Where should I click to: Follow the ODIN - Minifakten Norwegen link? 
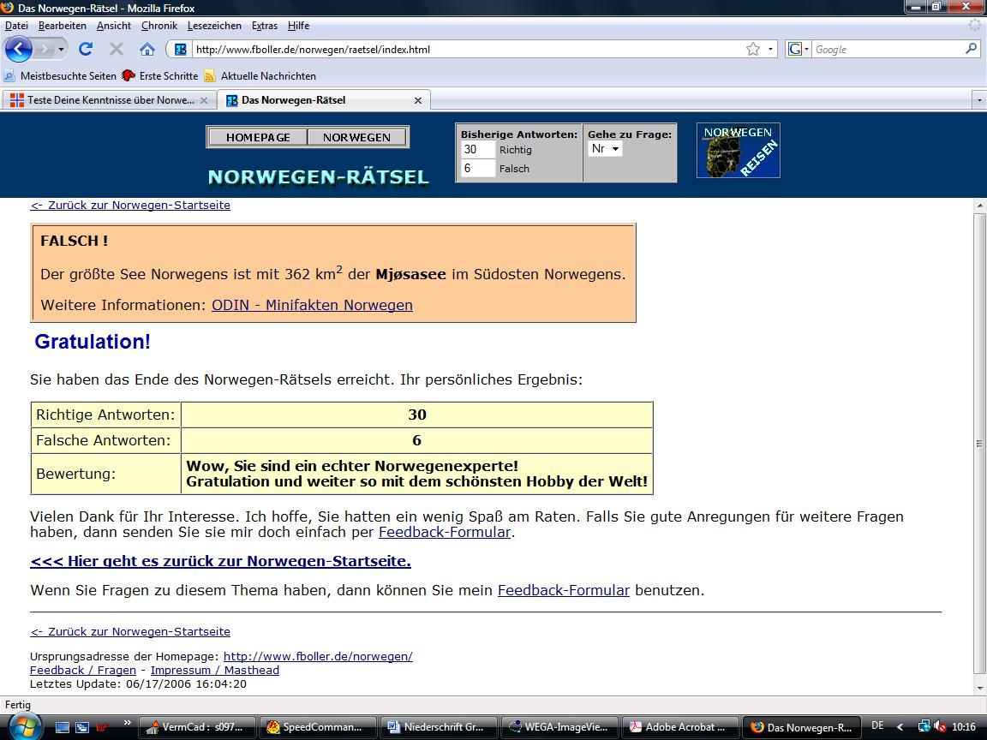(x=312, y=305)
